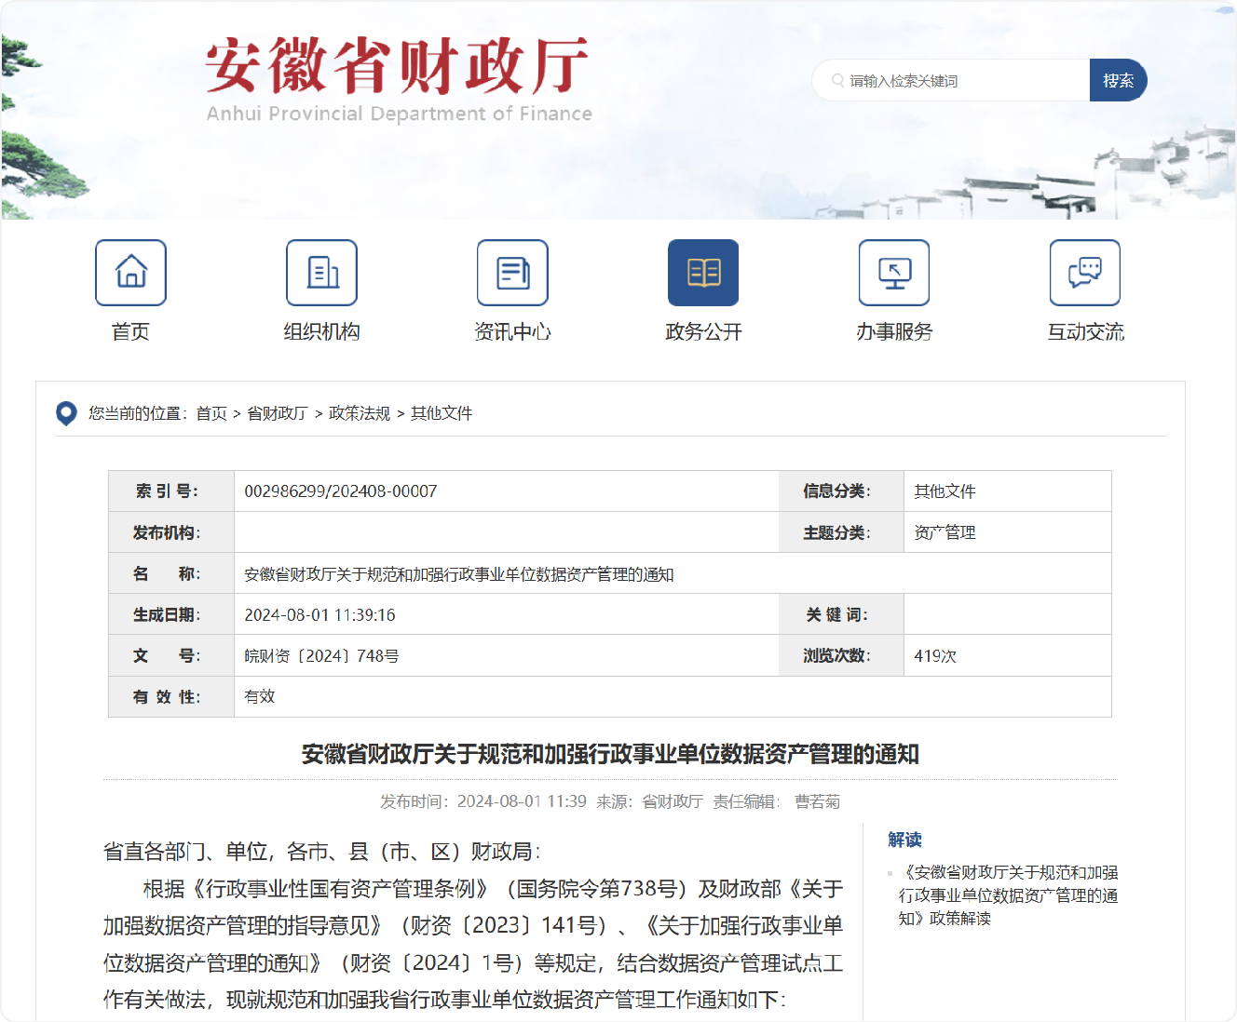Select the 政务公开 open book icon
1237x1022 pixels.
click(x=703, y=273)
